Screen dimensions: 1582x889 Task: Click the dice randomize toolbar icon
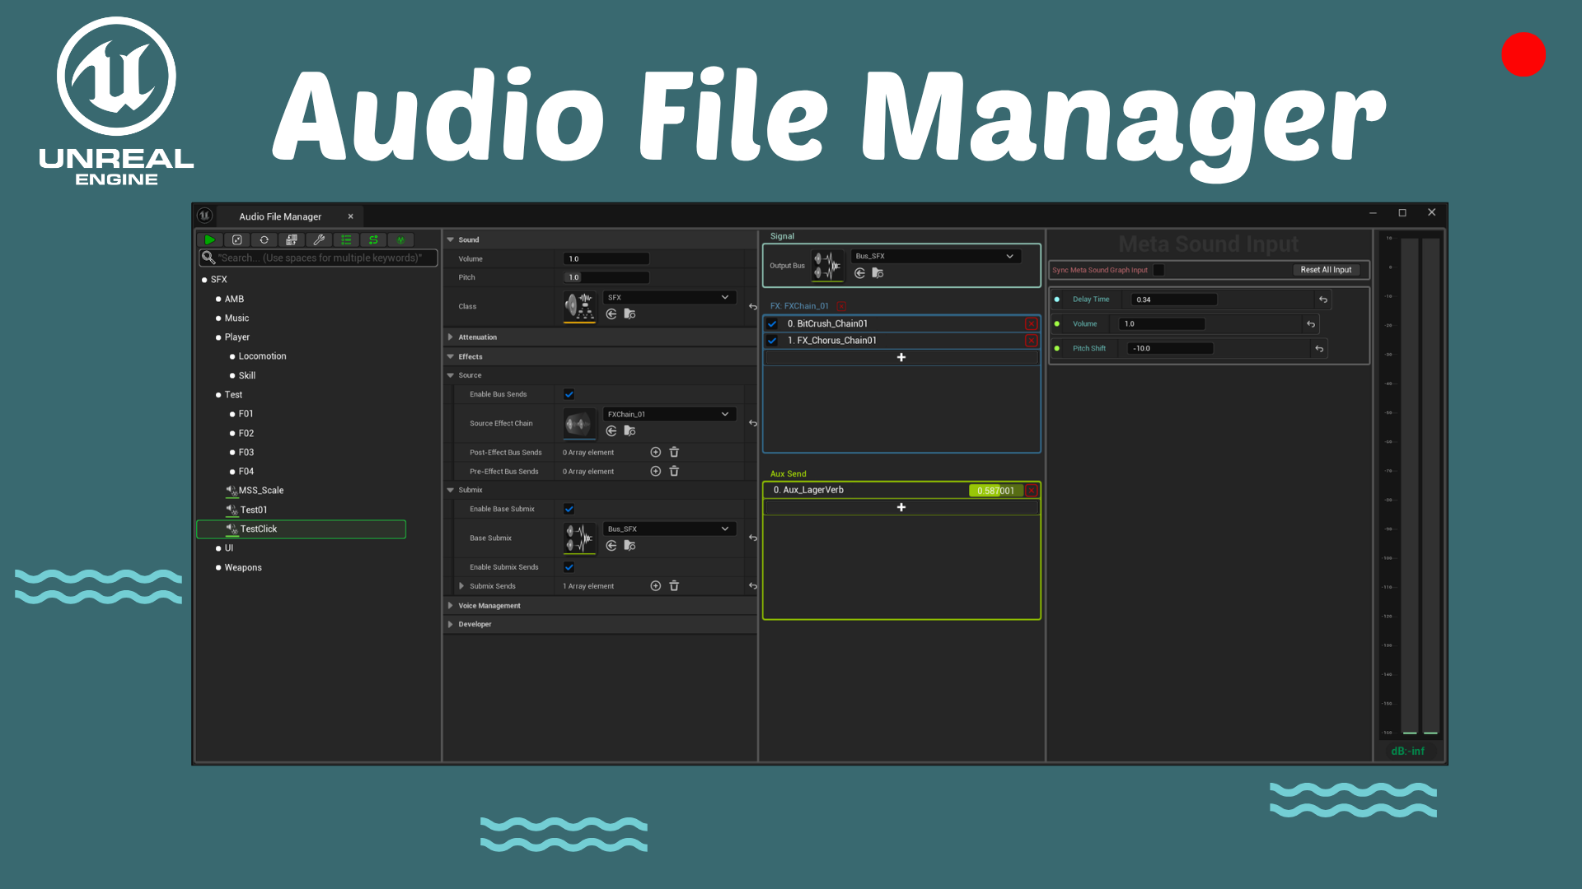pos(237,240)
